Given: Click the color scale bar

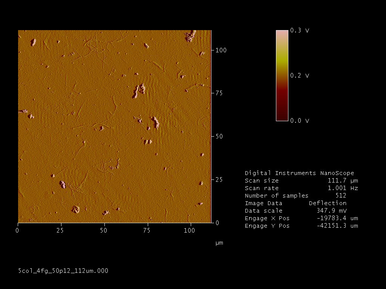Looking at the screenshot, I should 282,75.
